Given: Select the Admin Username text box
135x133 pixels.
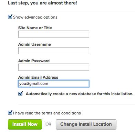Looking at the screenshot, I should coord(54,51).
